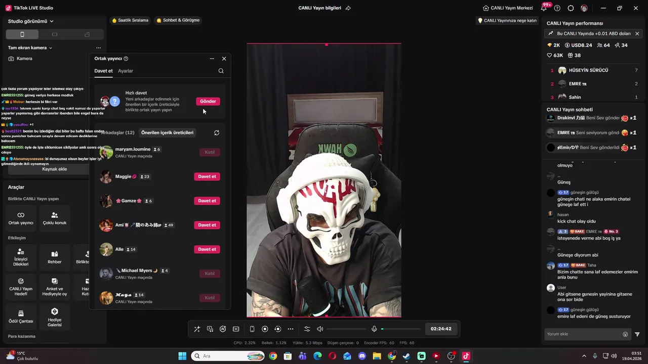Open Steam from the taskbar
This screenshot has width=648, height=364.
point(407,356)
